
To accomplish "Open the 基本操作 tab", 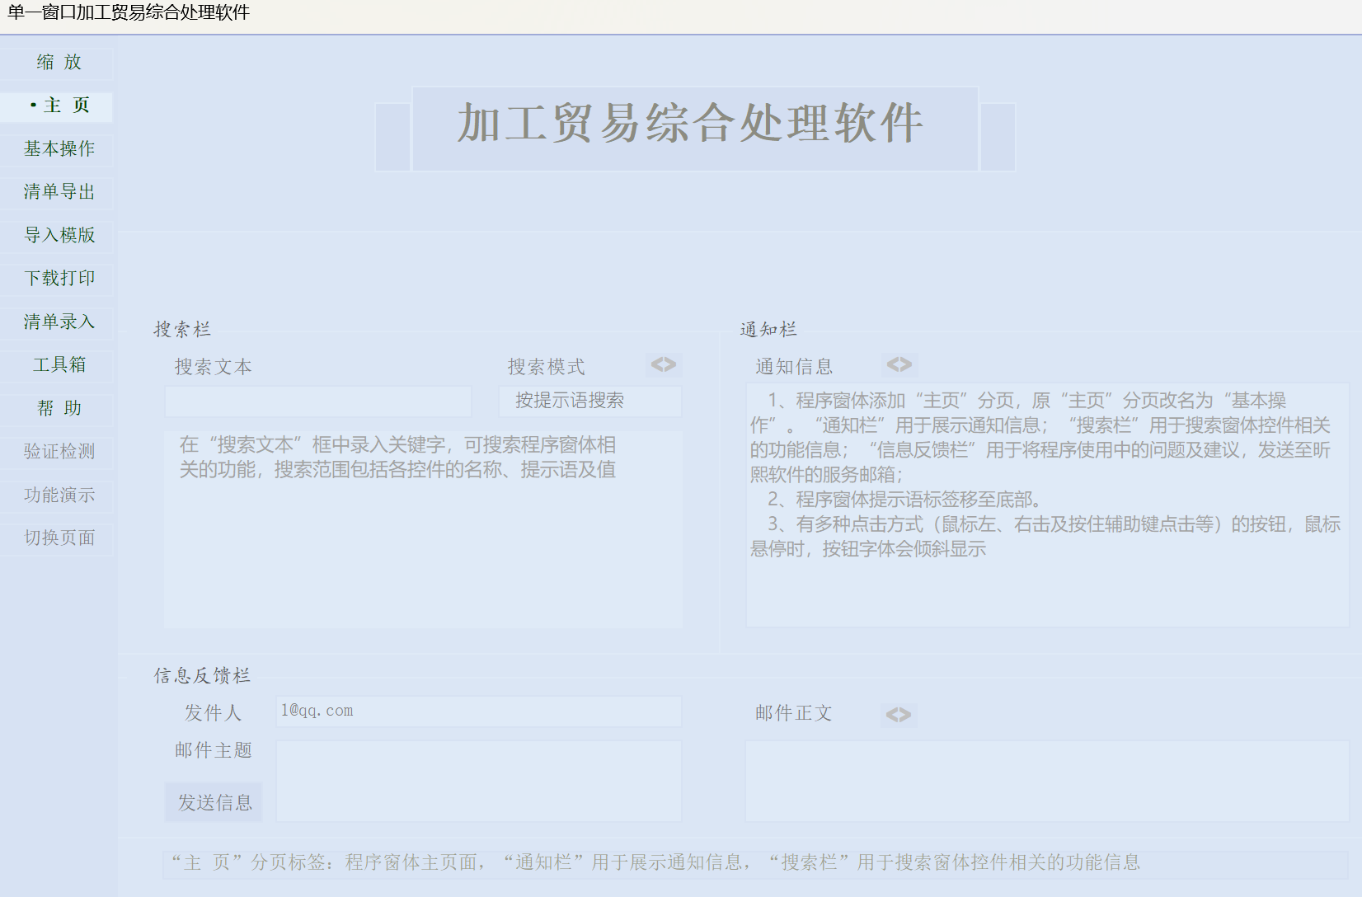I will (59, 149).
